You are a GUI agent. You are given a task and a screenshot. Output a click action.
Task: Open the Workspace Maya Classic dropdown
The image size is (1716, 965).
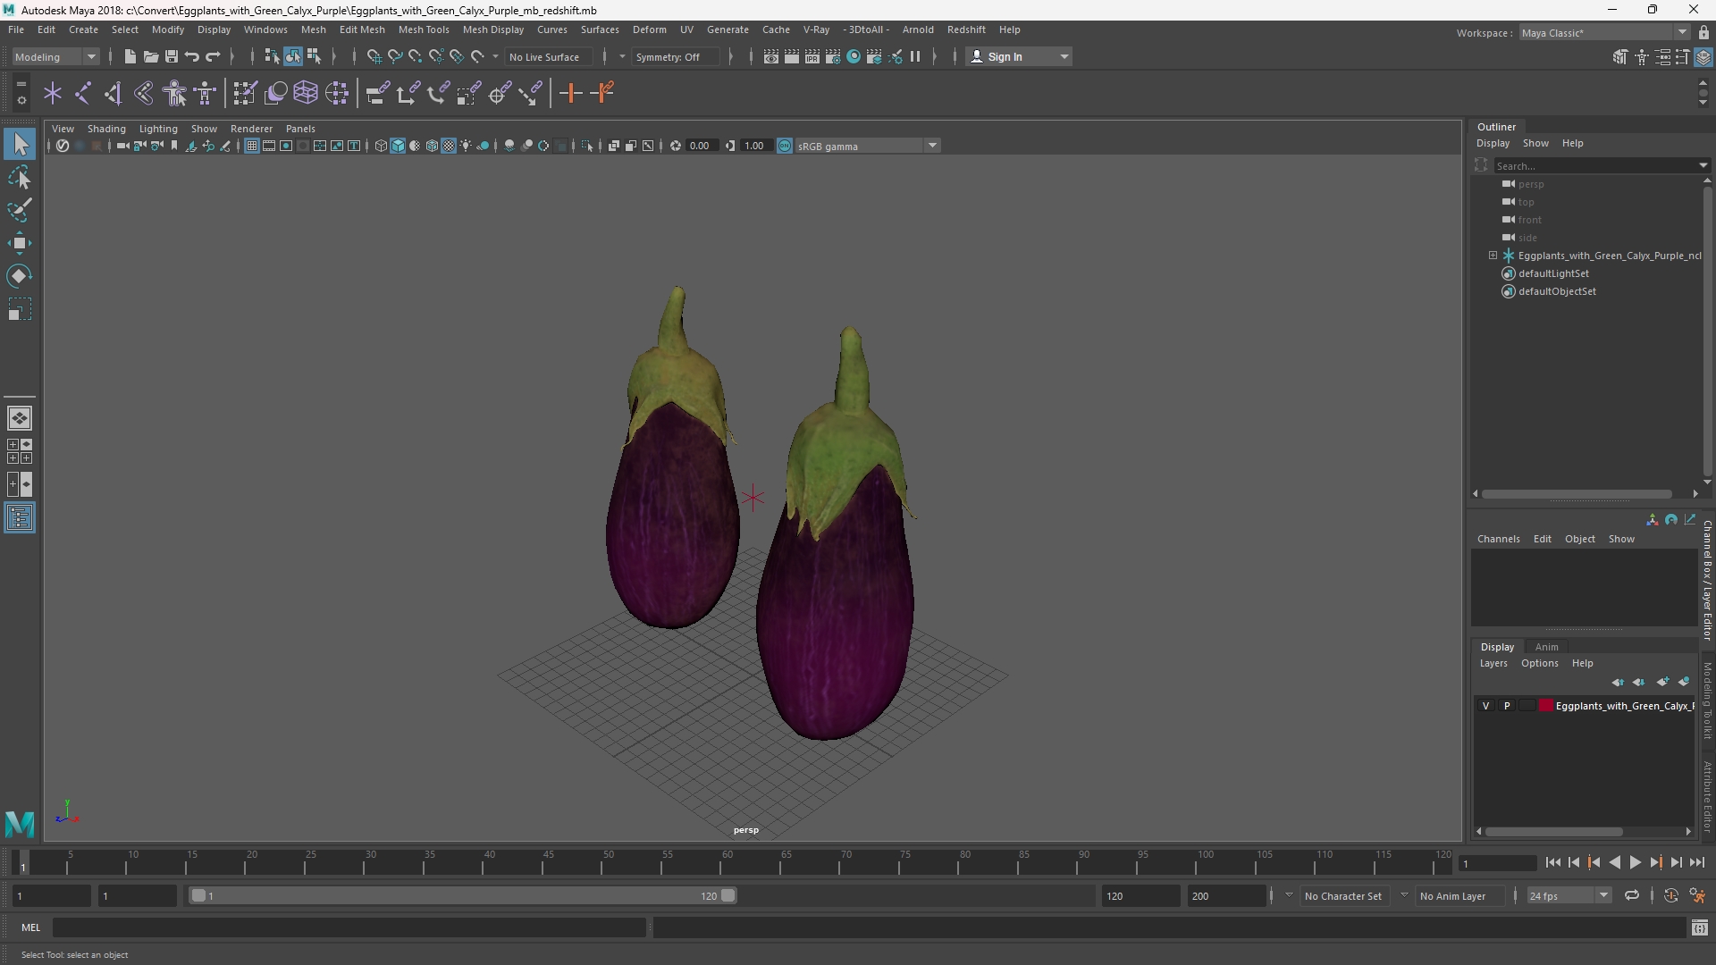1605,33
